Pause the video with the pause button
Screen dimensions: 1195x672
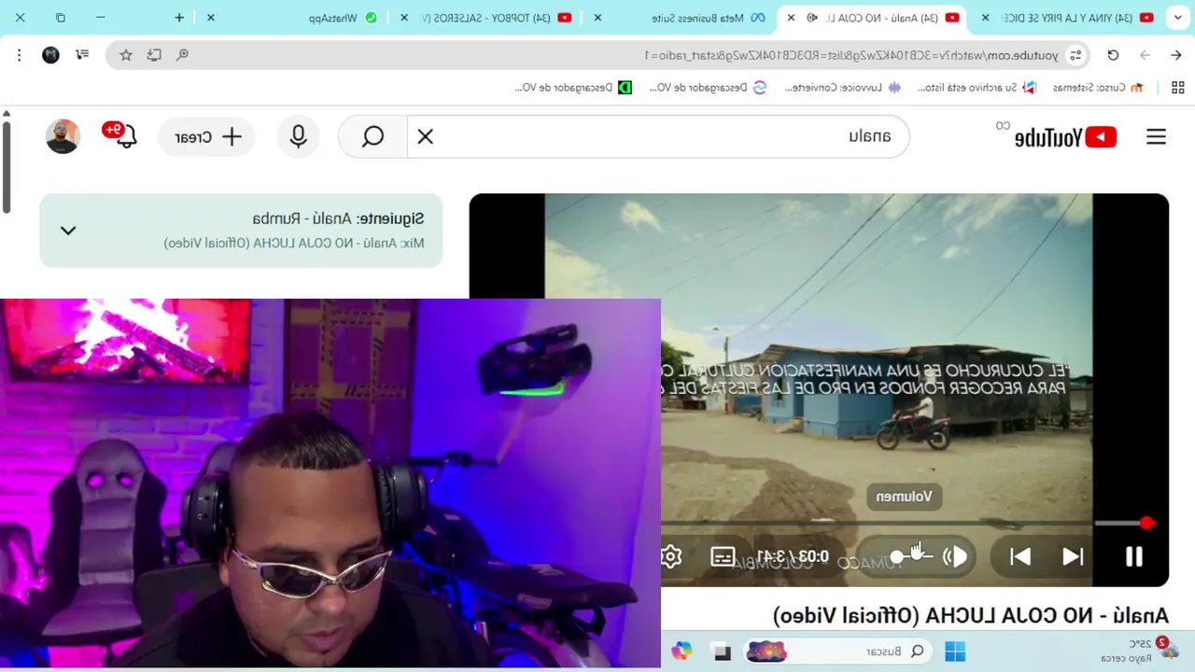click(1133, 557)
